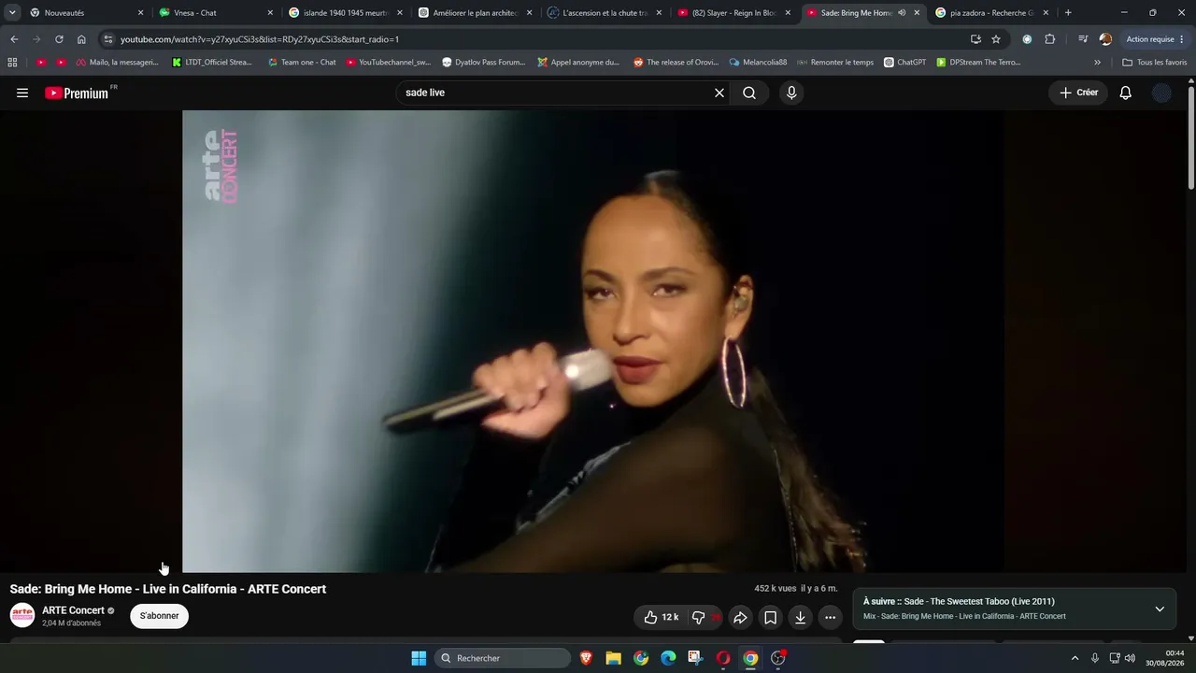Viewport: 1196px width, 673px height.
Task: Like the video with 12 k likes
Action: coord(662,617)
